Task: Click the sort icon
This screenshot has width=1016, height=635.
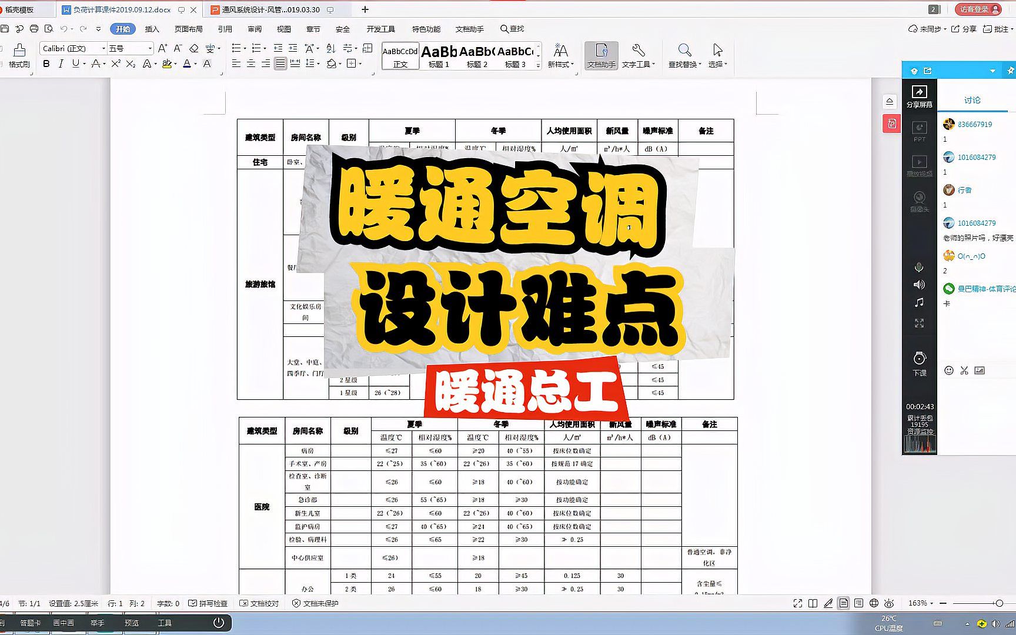Action: coord(331,48)
